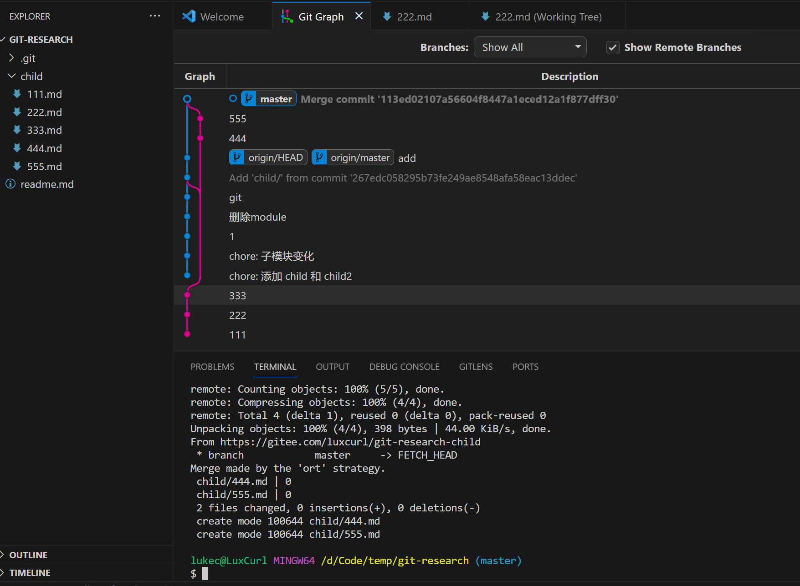
Task: Click the origin/master branch label
Action: (x=353, y=158)
